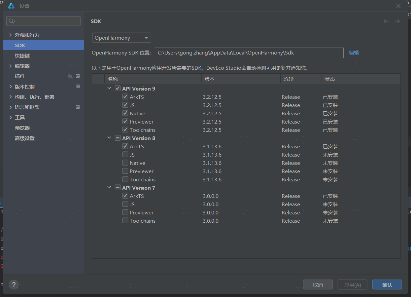Click the small square icon on 插件 row
The image size is (411, 297).
coord(78,76)
